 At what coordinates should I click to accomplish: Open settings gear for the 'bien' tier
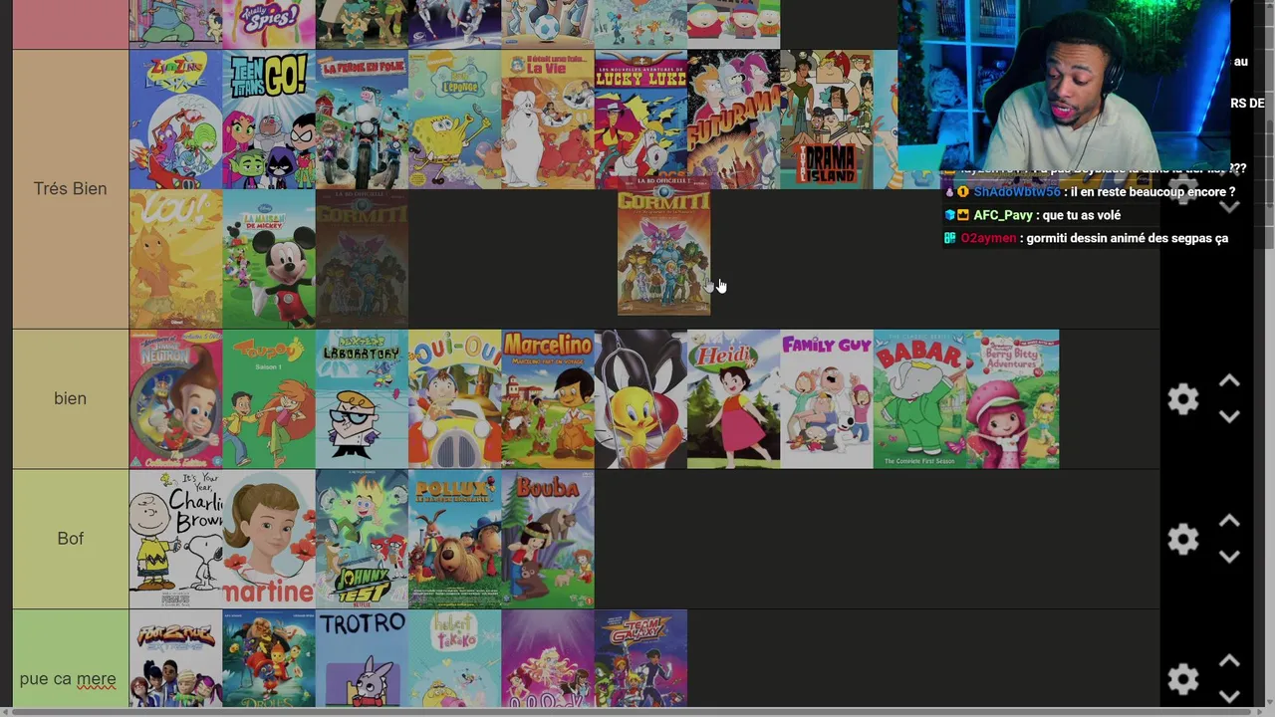pyautogui.click(x=1182, y=399)
